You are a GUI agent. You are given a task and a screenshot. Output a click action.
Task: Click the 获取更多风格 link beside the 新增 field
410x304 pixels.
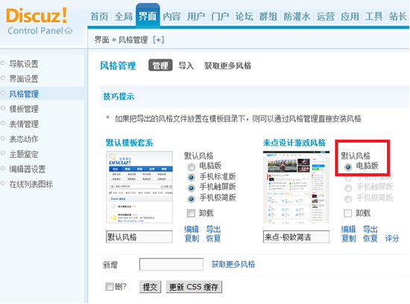click(x=233, y=265)
